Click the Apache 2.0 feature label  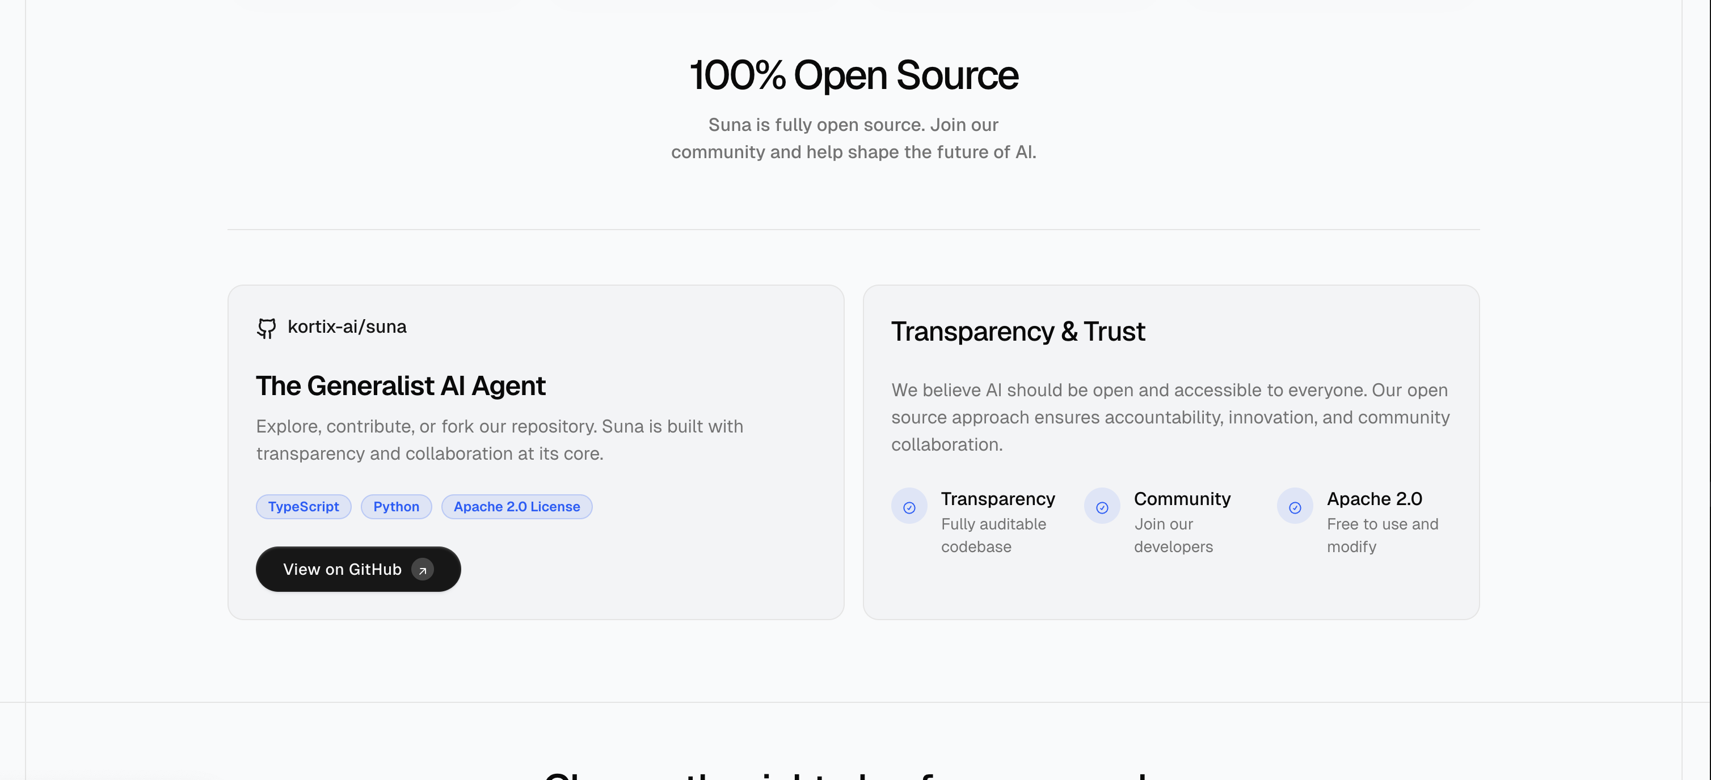click(x=1374, y=498)
